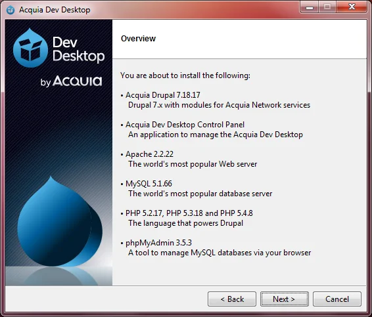This screenshot has height=317, width=372.
Task: Click the Apache 2.2.22 entry
Action: coord(149,154)
